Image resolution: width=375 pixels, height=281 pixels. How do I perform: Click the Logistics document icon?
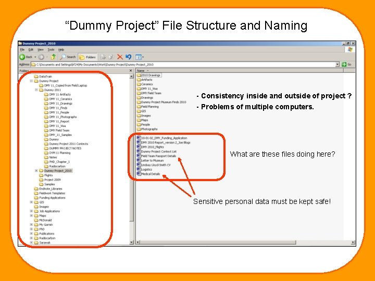click(x=139, y=170)
